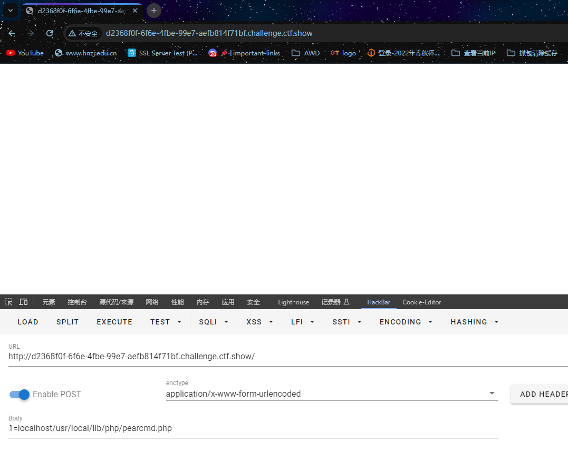Viewport: 568px width, 450px height.
Task: Close the d2368f0f browser tab
Action: [x=135, y=11]
